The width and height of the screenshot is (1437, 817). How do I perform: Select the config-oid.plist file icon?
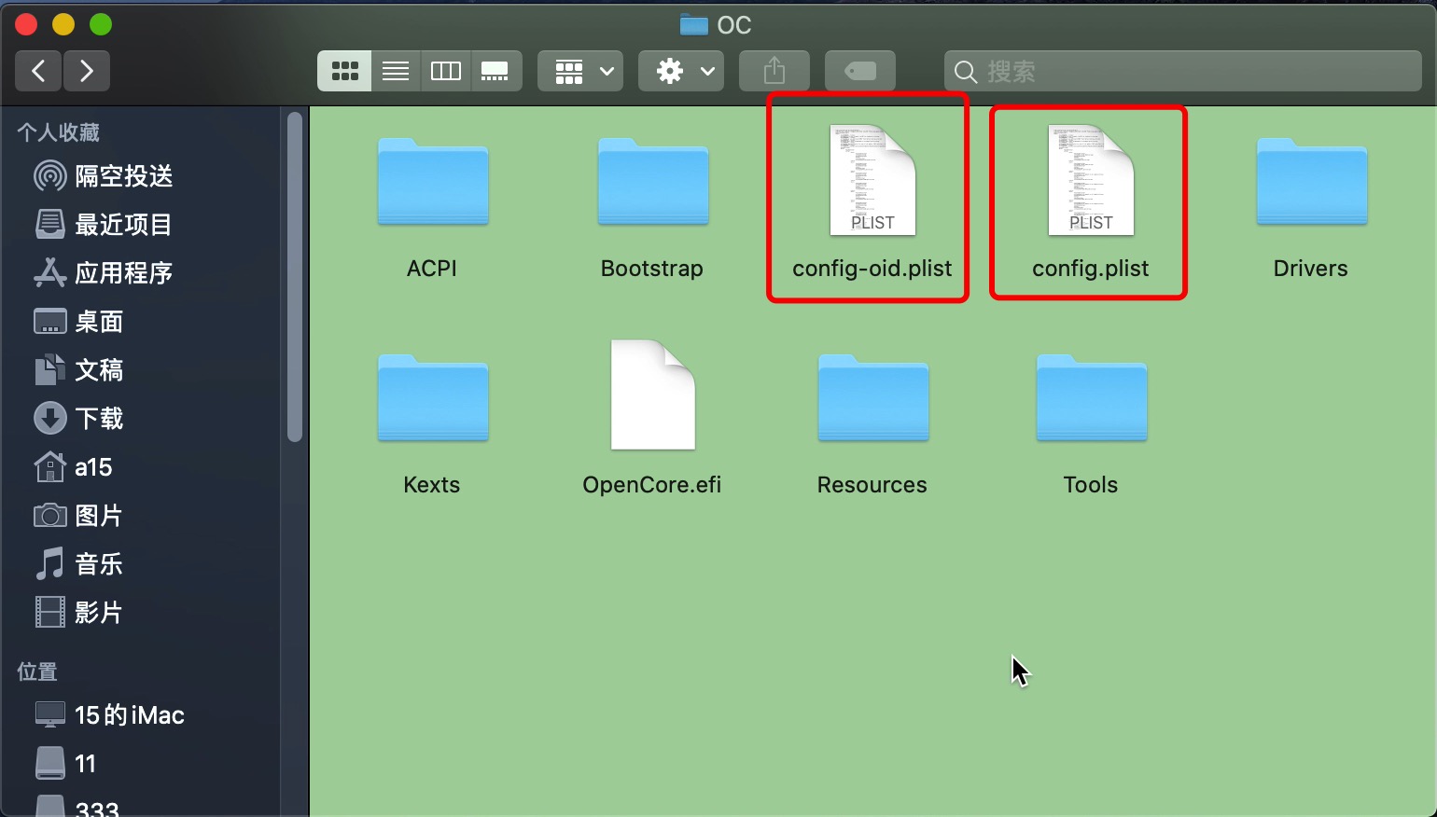[x=872, y=180]
